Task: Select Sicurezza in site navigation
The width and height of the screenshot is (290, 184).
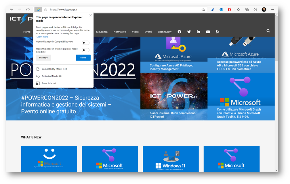Action: (102, 32)
